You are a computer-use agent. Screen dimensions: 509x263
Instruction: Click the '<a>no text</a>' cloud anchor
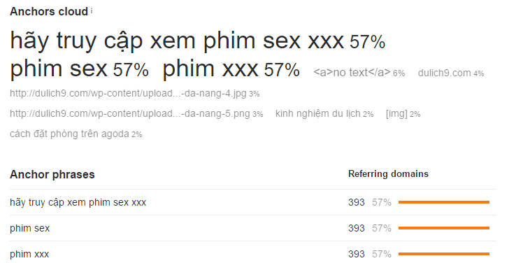[x=352, y=73]
